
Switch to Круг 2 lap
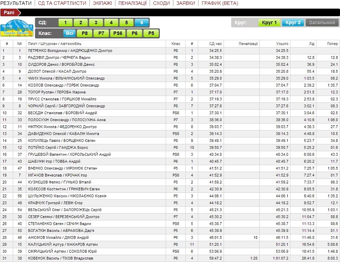pyautogui.click(x=293, y=23)
